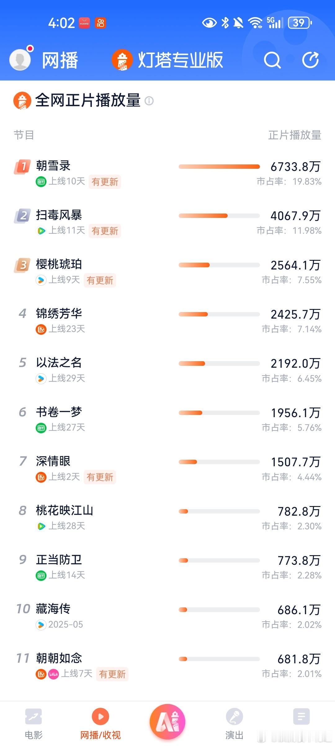335x746 pixels.
Task: Click the 朝雪录 play volume bar
Action: point(219,167)
